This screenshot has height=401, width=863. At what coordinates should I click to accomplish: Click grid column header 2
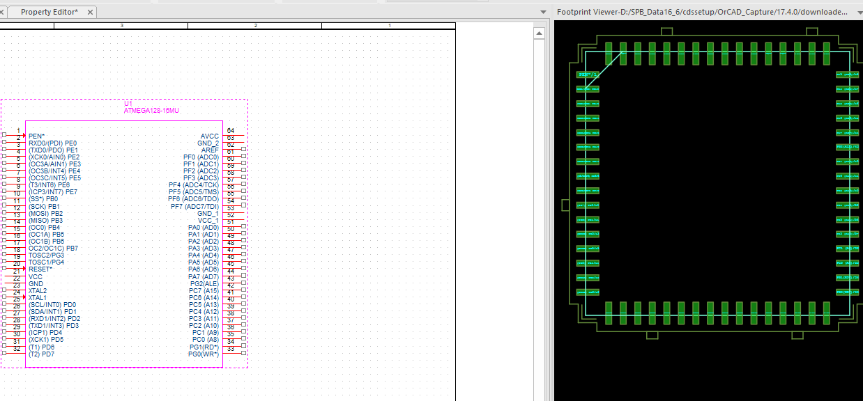pyautogui.click(x=255, y=26)
